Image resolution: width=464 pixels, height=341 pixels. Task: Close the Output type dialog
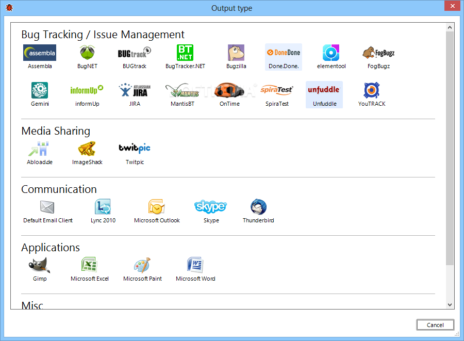coord(453,6)
